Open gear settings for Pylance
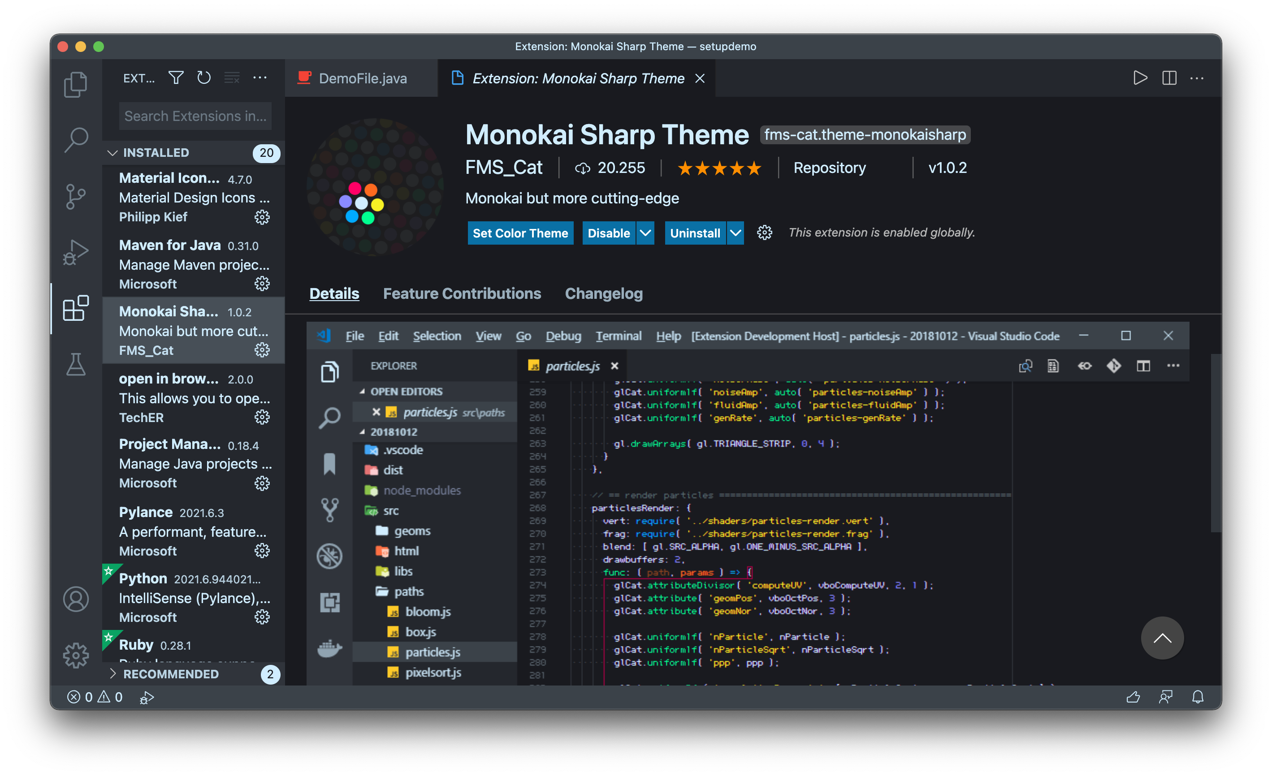Screen dimensions: 1272x776 point(262,551)
